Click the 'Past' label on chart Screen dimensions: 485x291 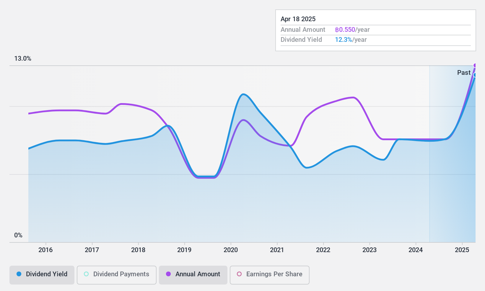[464, 73]
